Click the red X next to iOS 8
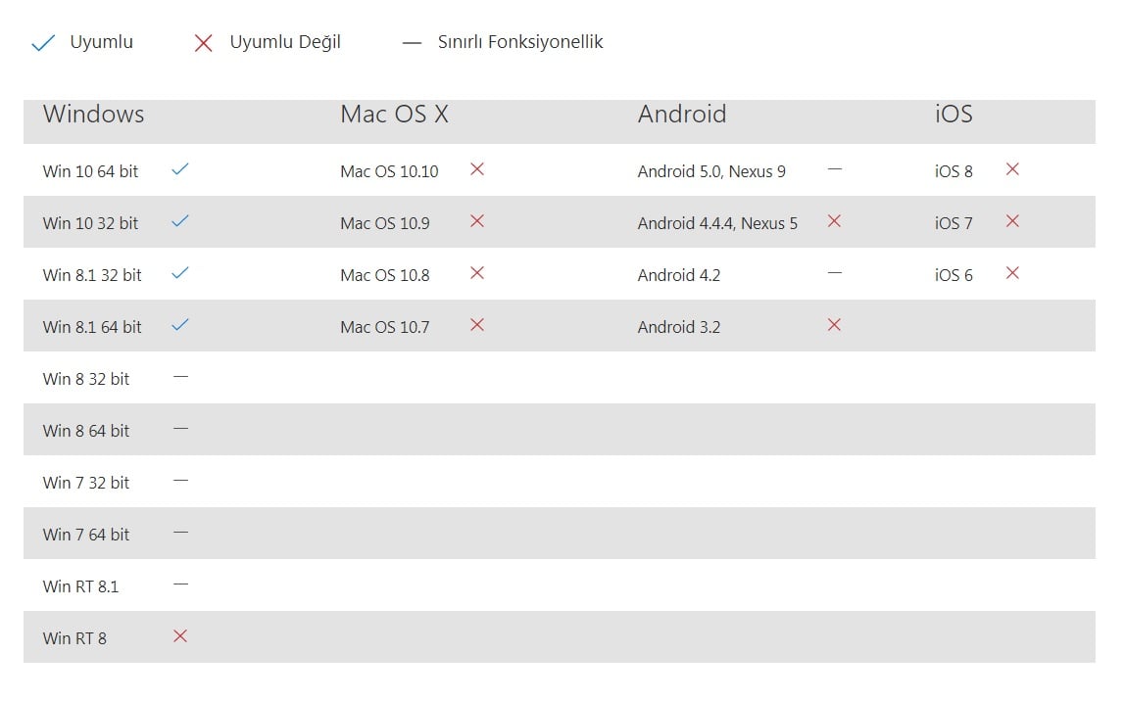 click(x=1012, y=169)
